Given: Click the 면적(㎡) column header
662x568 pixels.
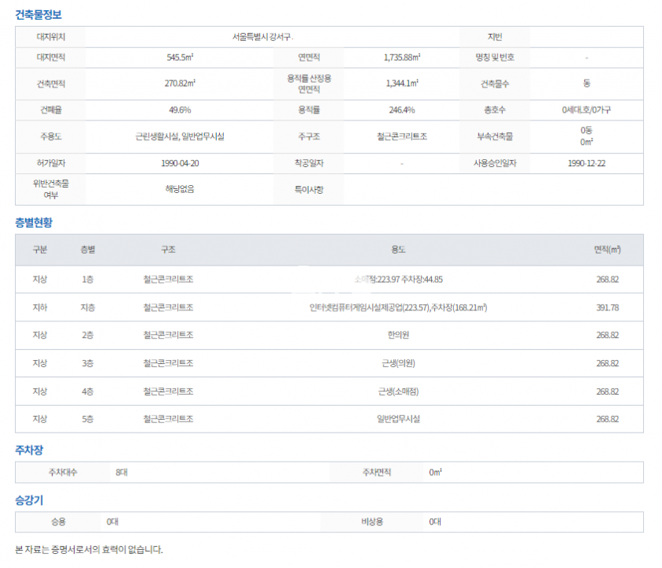Looking at the screenshot, I should pos(607,250).
